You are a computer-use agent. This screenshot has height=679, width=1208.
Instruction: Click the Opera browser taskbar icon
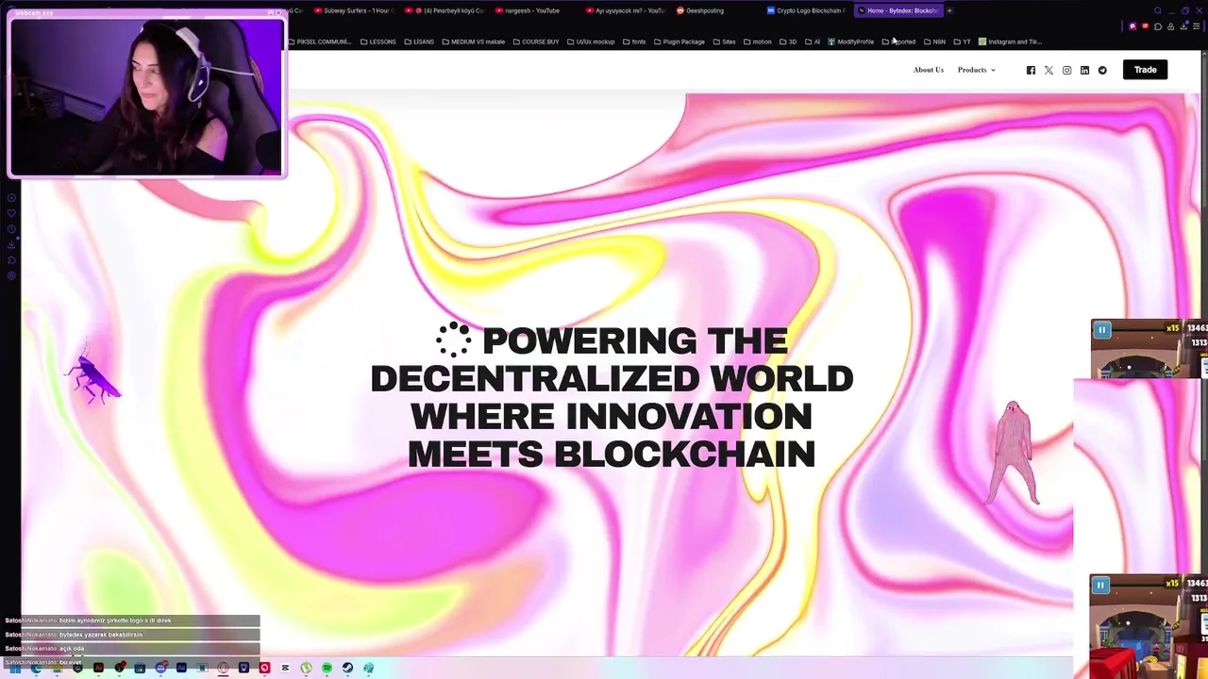pos(223,668)
